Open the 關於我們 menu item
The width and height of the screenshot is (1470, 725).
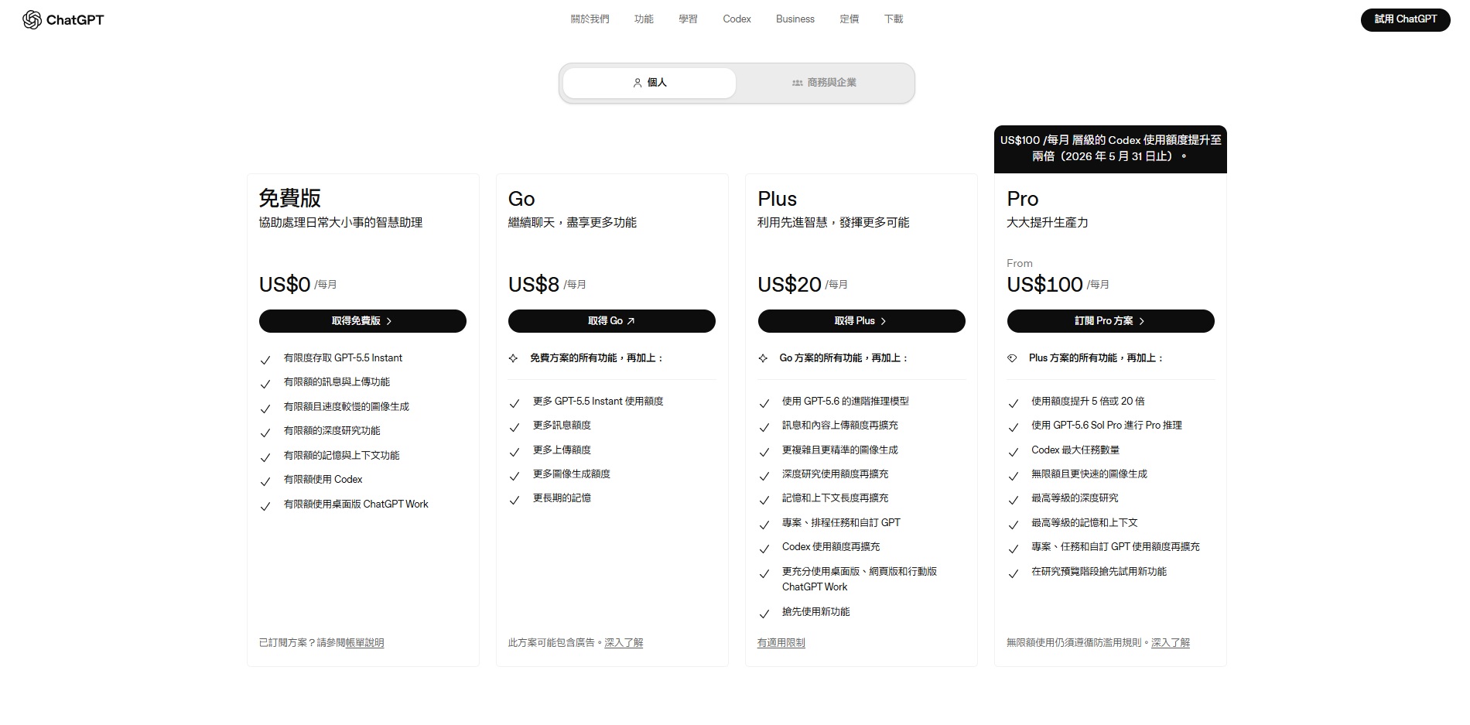[x=590, y=19]
